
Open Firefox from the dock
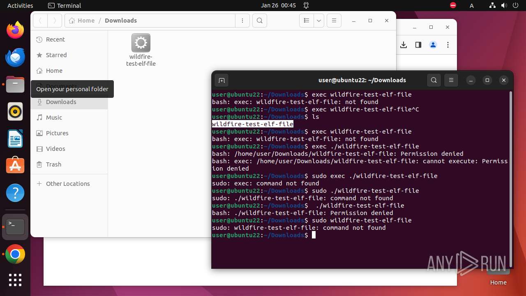click(15, 30)
